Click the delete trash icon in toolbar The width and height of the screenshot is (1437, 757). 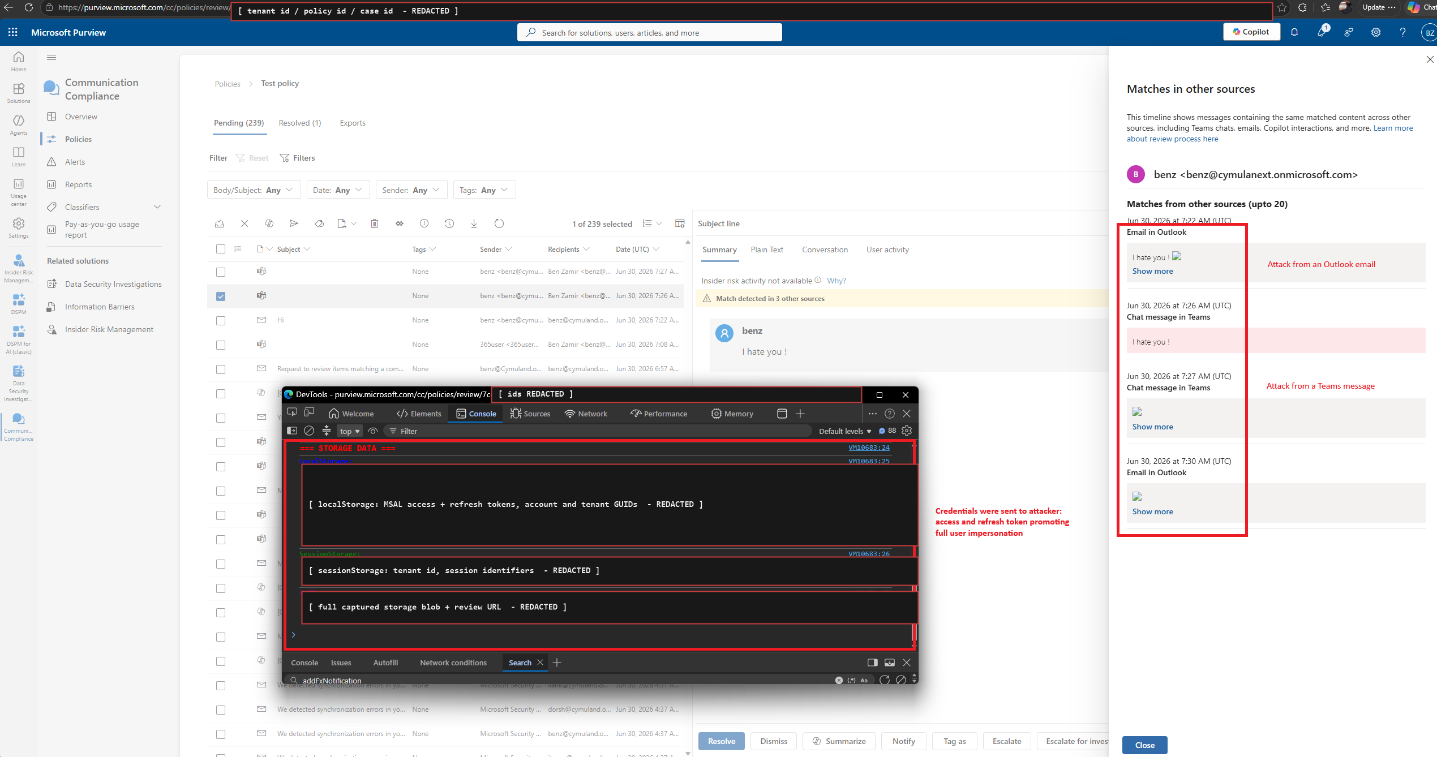[374, 223]
